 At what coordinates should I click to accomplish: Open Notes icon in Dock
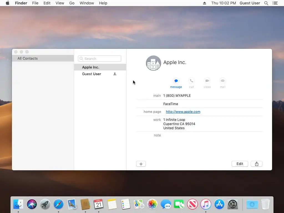click(112, 204)
